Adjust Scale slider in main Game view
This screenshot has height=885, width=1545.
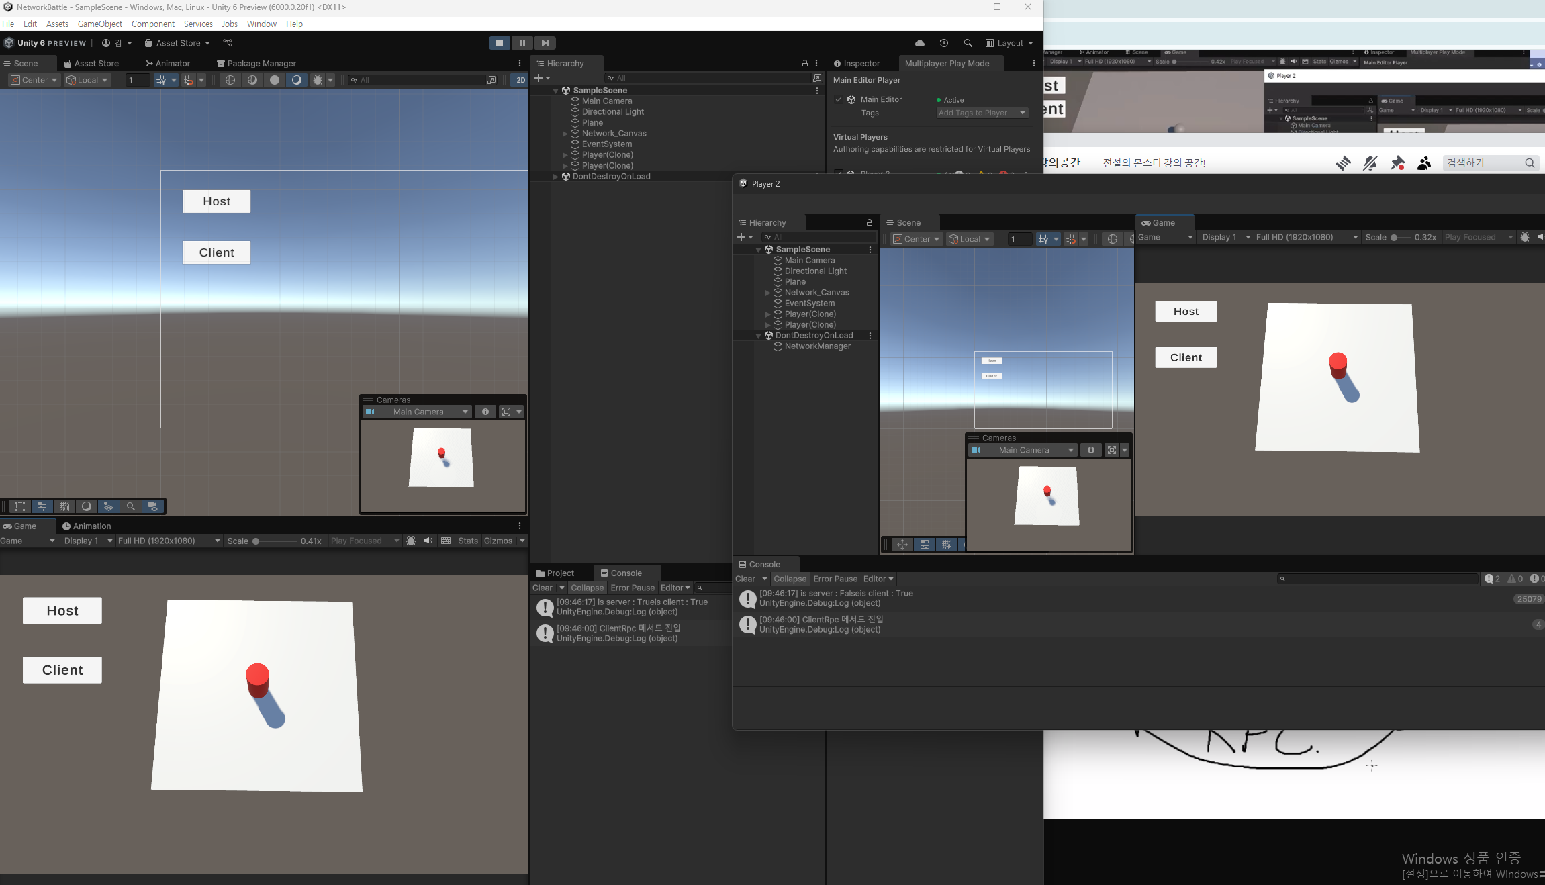[x=256, y=541]
